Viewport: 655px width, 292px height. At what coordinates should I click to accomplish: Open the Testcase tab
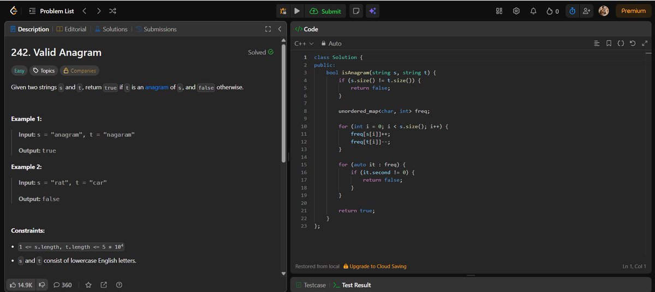pos(311,285)
